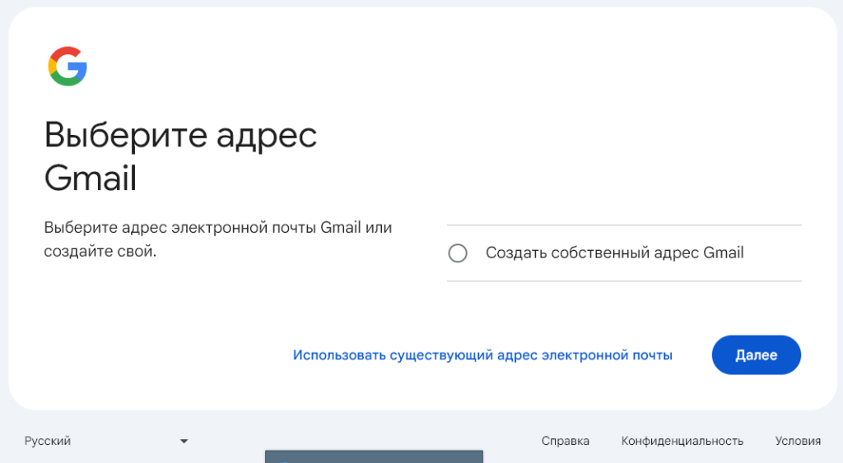
Task: Click empty white card area beside the logo
Action: click(x=412, y=66)
